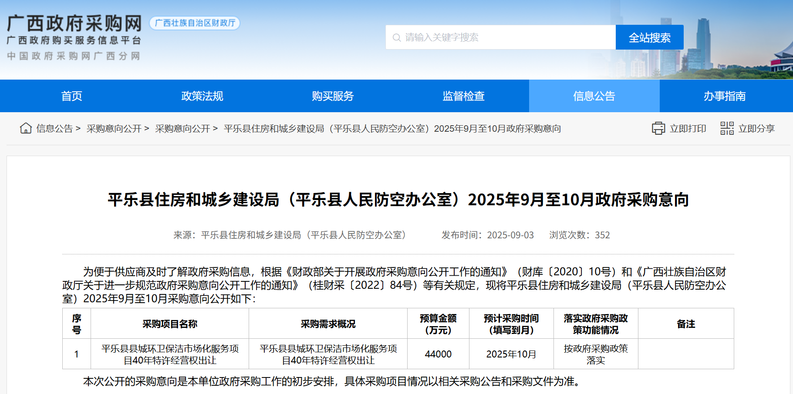Click the home icon in the breadcrumb
Image resolution: width=793 pixels, height=394 pixels.
[x=26, y=128]
